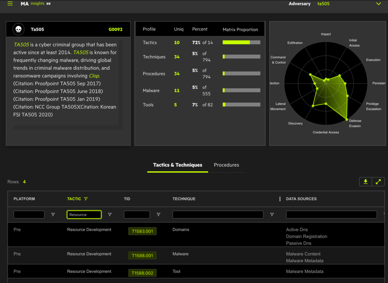
Task: Click the Command & Control radar label
Action: 278,60
